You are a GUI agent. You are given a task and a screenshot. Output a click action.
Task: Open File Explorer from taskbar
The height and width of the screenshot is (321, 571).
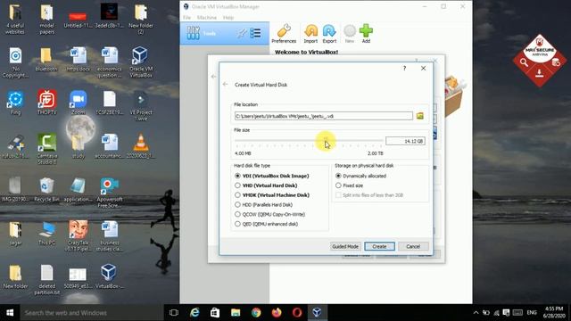(236, 312)
